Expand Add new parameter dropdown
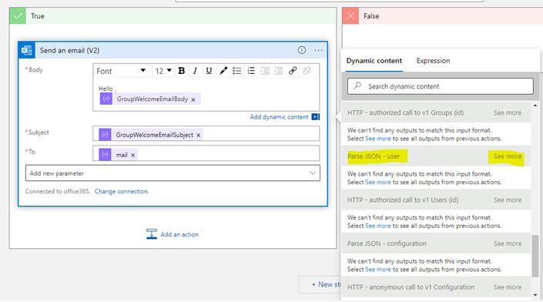 [173, 173]
